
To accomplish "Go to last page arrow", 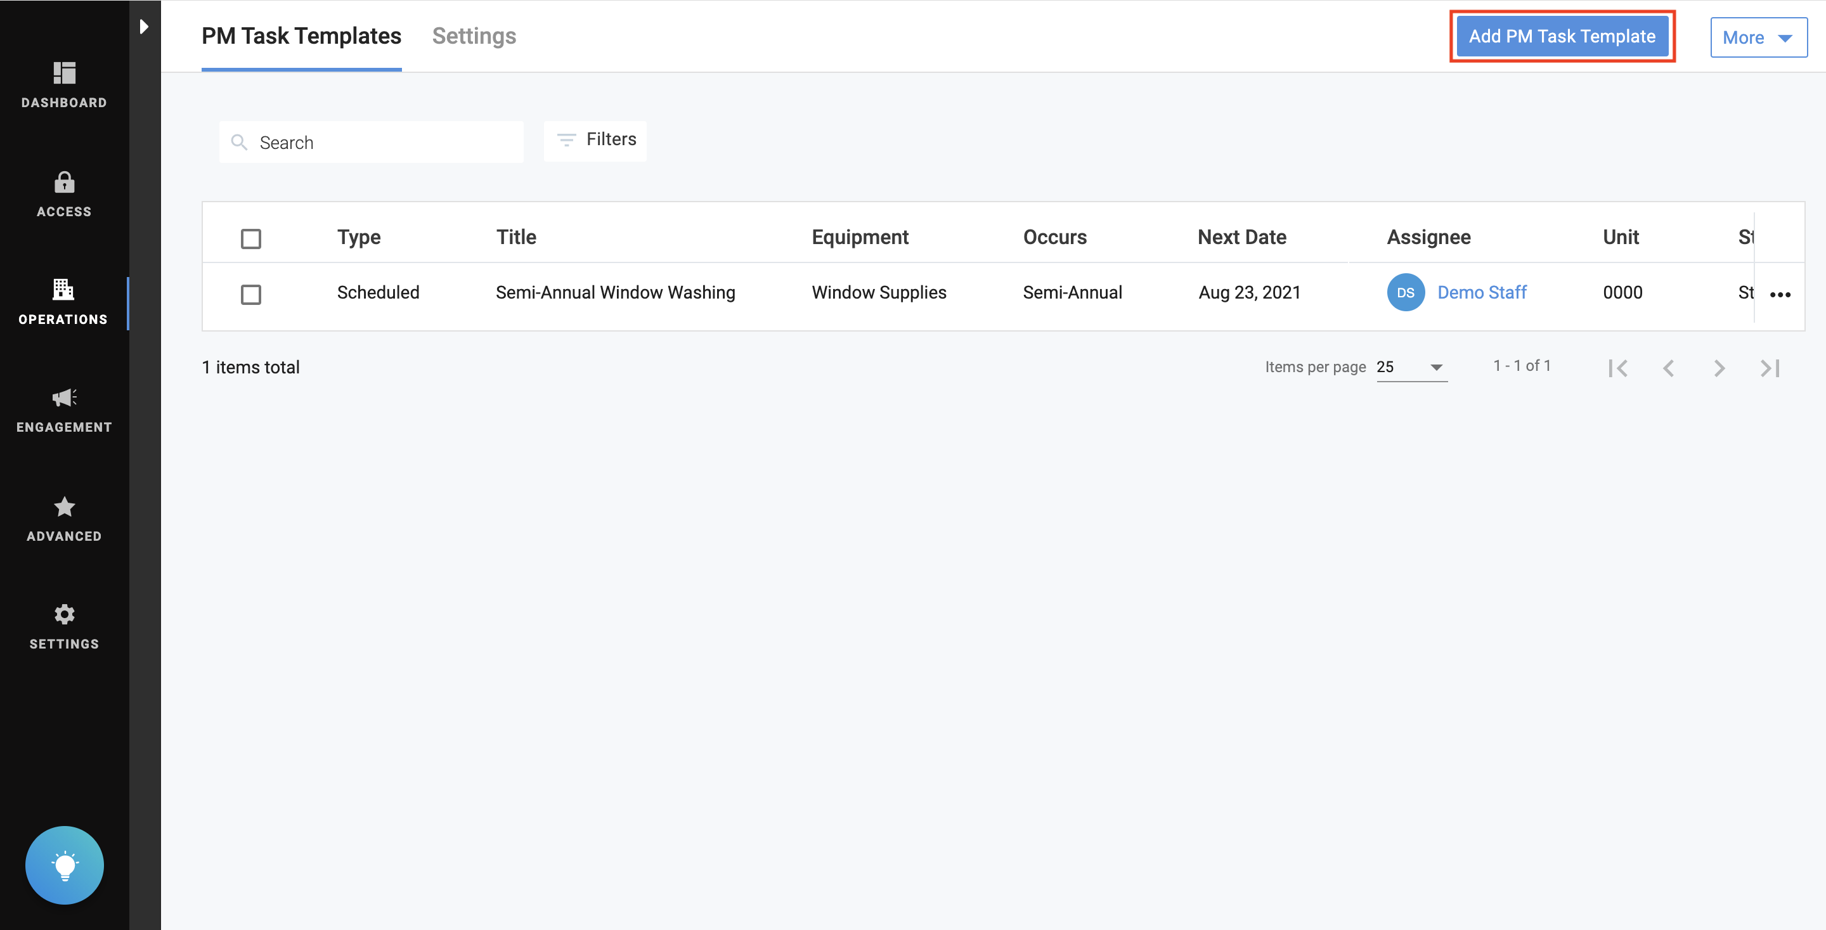I will tap(1770, 368).
